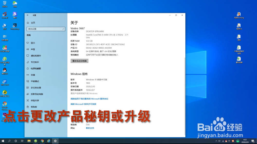Open 电源和睡眠 settings
This screenshot has width=257, height=144.
34,69
